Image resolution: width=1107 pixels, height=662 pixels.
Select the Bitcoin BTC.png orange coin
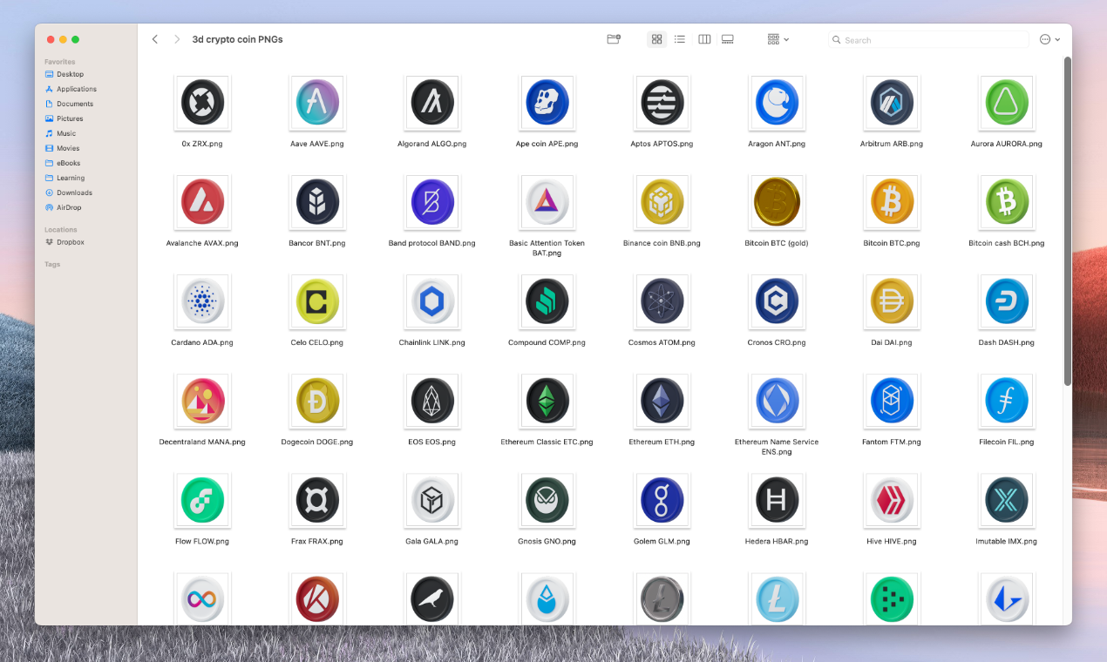point(892,202)
